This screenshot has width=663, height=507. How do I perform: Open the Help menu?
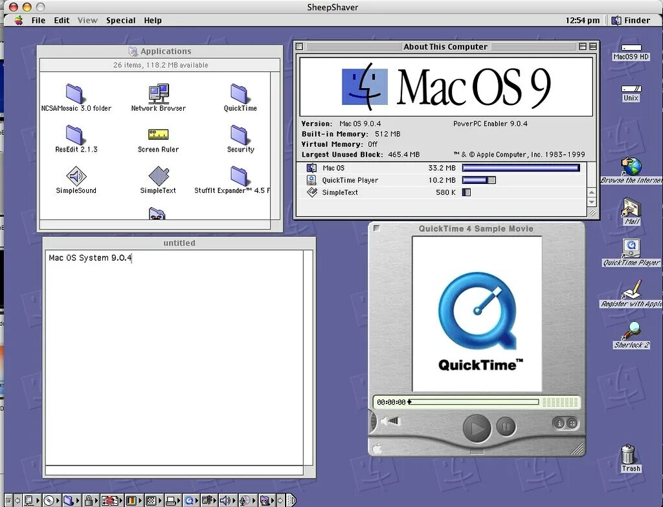[x=153, y=20]
